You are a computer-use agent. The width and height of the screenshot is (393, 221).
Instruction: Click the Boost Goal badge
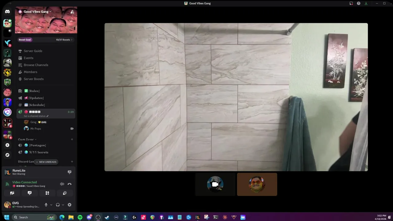(25, 40)
